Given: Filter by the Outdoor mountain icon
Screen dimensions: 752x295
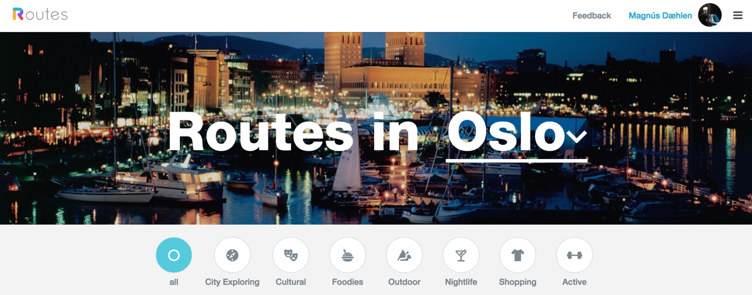Looking at the screenshot, I should pos(404,255).
